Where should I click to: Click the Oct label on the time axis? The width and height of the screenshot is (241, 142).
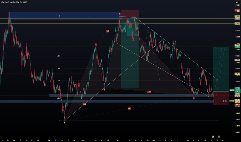click(222, 140)
